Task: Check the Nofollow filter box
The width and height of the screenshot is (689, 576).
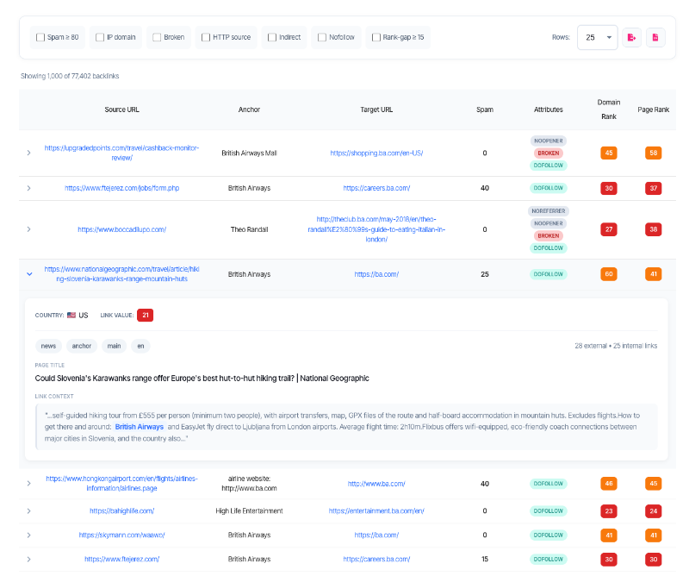Action: click(322, 37)
